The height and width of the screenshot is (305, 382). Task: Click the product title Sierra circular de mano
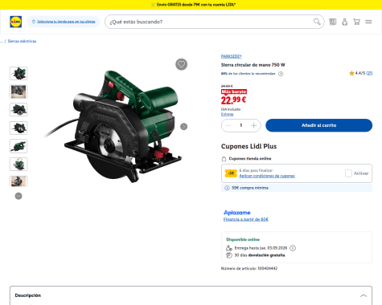point(253,65)
